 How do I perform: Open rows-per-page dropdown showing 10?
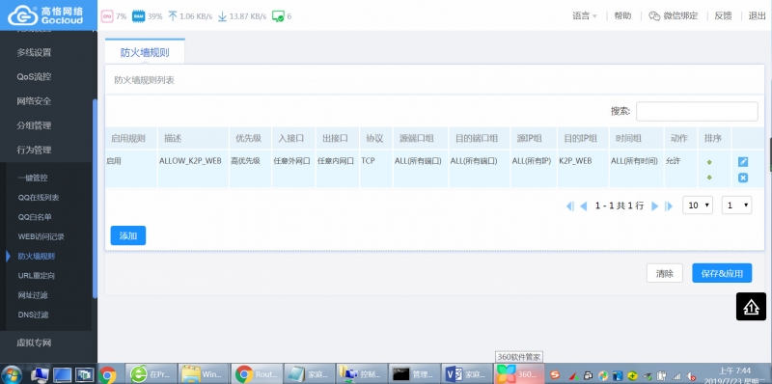698,206
